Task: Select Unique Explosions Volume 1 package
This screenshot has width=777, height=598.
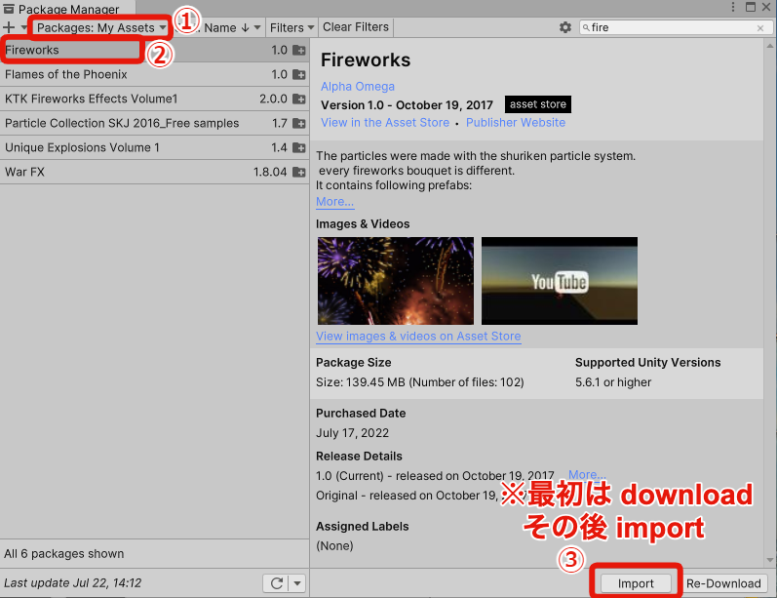Action: [154, 147]
